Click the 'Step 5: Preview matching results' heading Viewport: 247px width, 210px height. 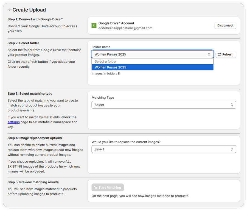tap(33, 182)
